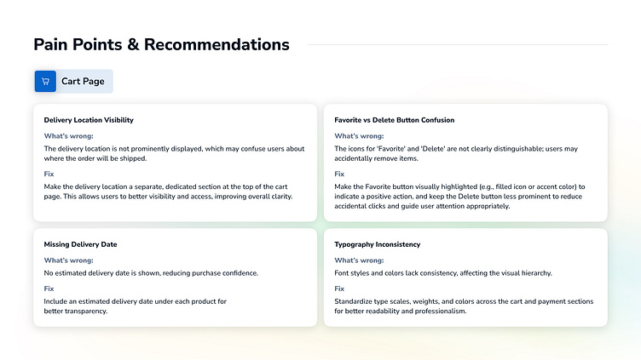Click "What's wrong:" under Missing Delivery Date
This screenshot has height=360, width=641.
(x=68, y=260)
